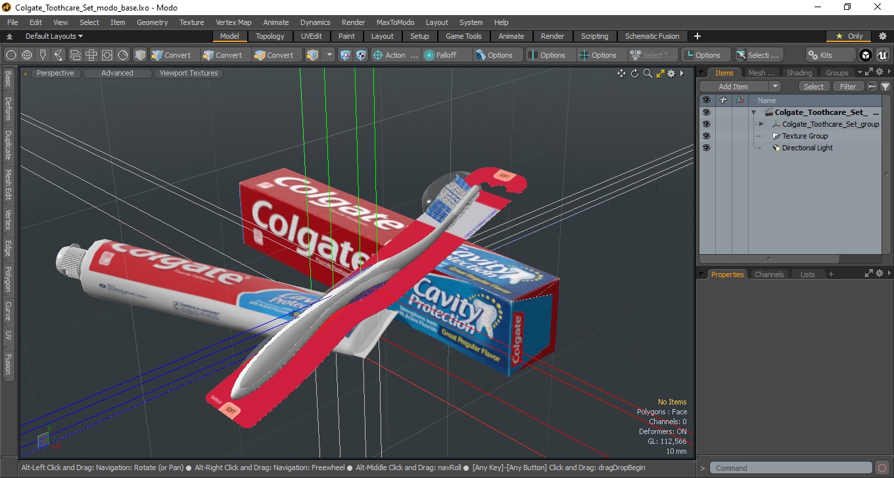
Task: Switch to the Topology layout tab
Action: tap(270, 36)
